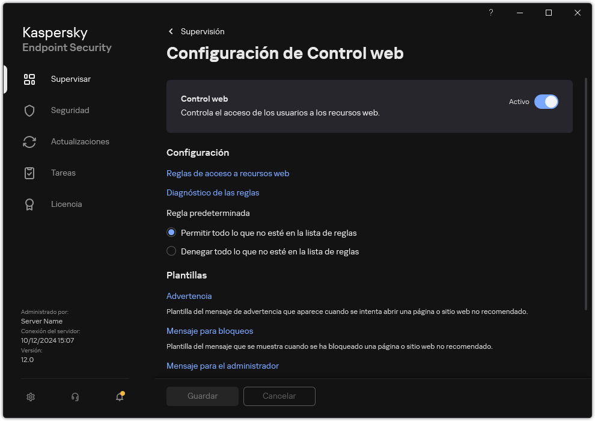Open 'Reglas de acceso a recursos web'
This screenshot has width=595, height=421.
click(228, 173)
